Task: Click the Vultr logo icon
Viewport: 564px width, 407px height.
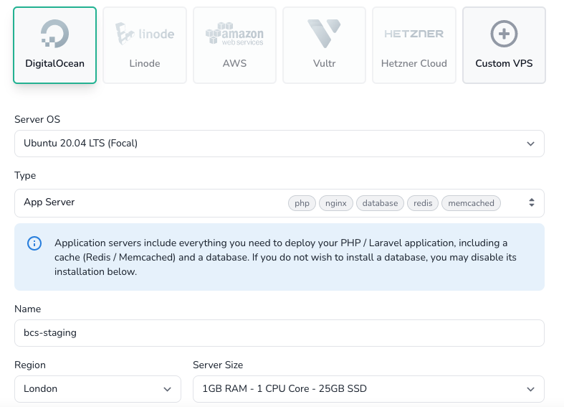Action: (324, 34)
